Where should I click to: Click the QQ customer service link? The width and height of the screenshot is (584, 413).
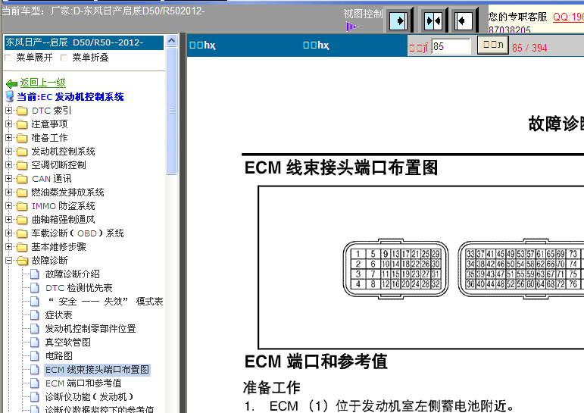pyautogui.click(x=568, y=17)
